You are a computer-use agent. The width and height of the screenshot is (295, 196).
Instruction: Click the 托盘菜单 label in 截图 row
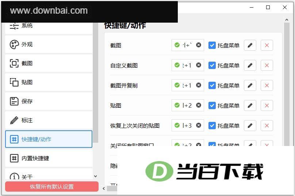click(229, 45)
